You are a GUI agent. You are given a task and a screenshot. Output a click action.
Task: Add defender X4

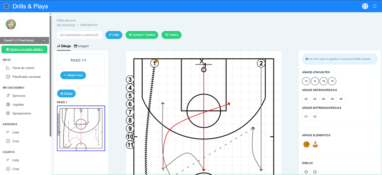click(323, 99)
